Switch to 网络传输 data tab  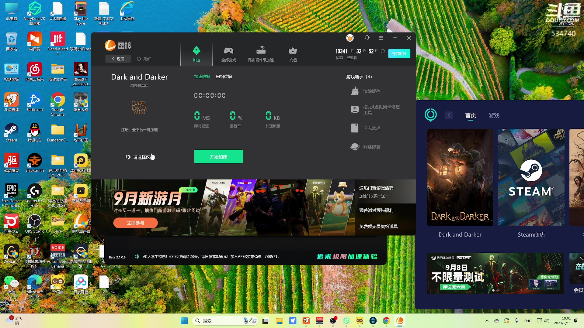pyautogui.click(x=224, y=77)
